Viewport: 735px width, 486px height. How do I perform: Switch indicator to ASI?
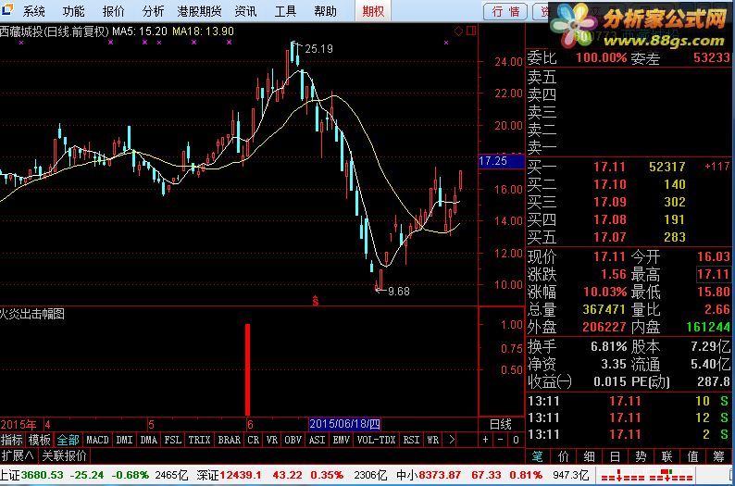point(318,440)
